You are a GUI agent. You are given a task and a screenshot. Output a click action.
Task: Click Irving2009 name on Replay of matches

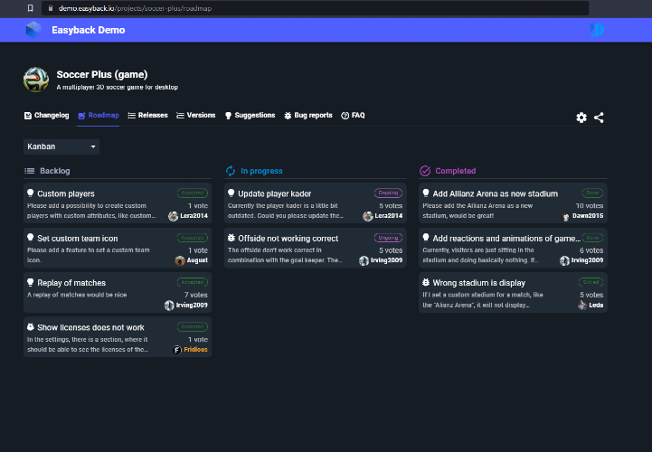(x=192, y=306)
